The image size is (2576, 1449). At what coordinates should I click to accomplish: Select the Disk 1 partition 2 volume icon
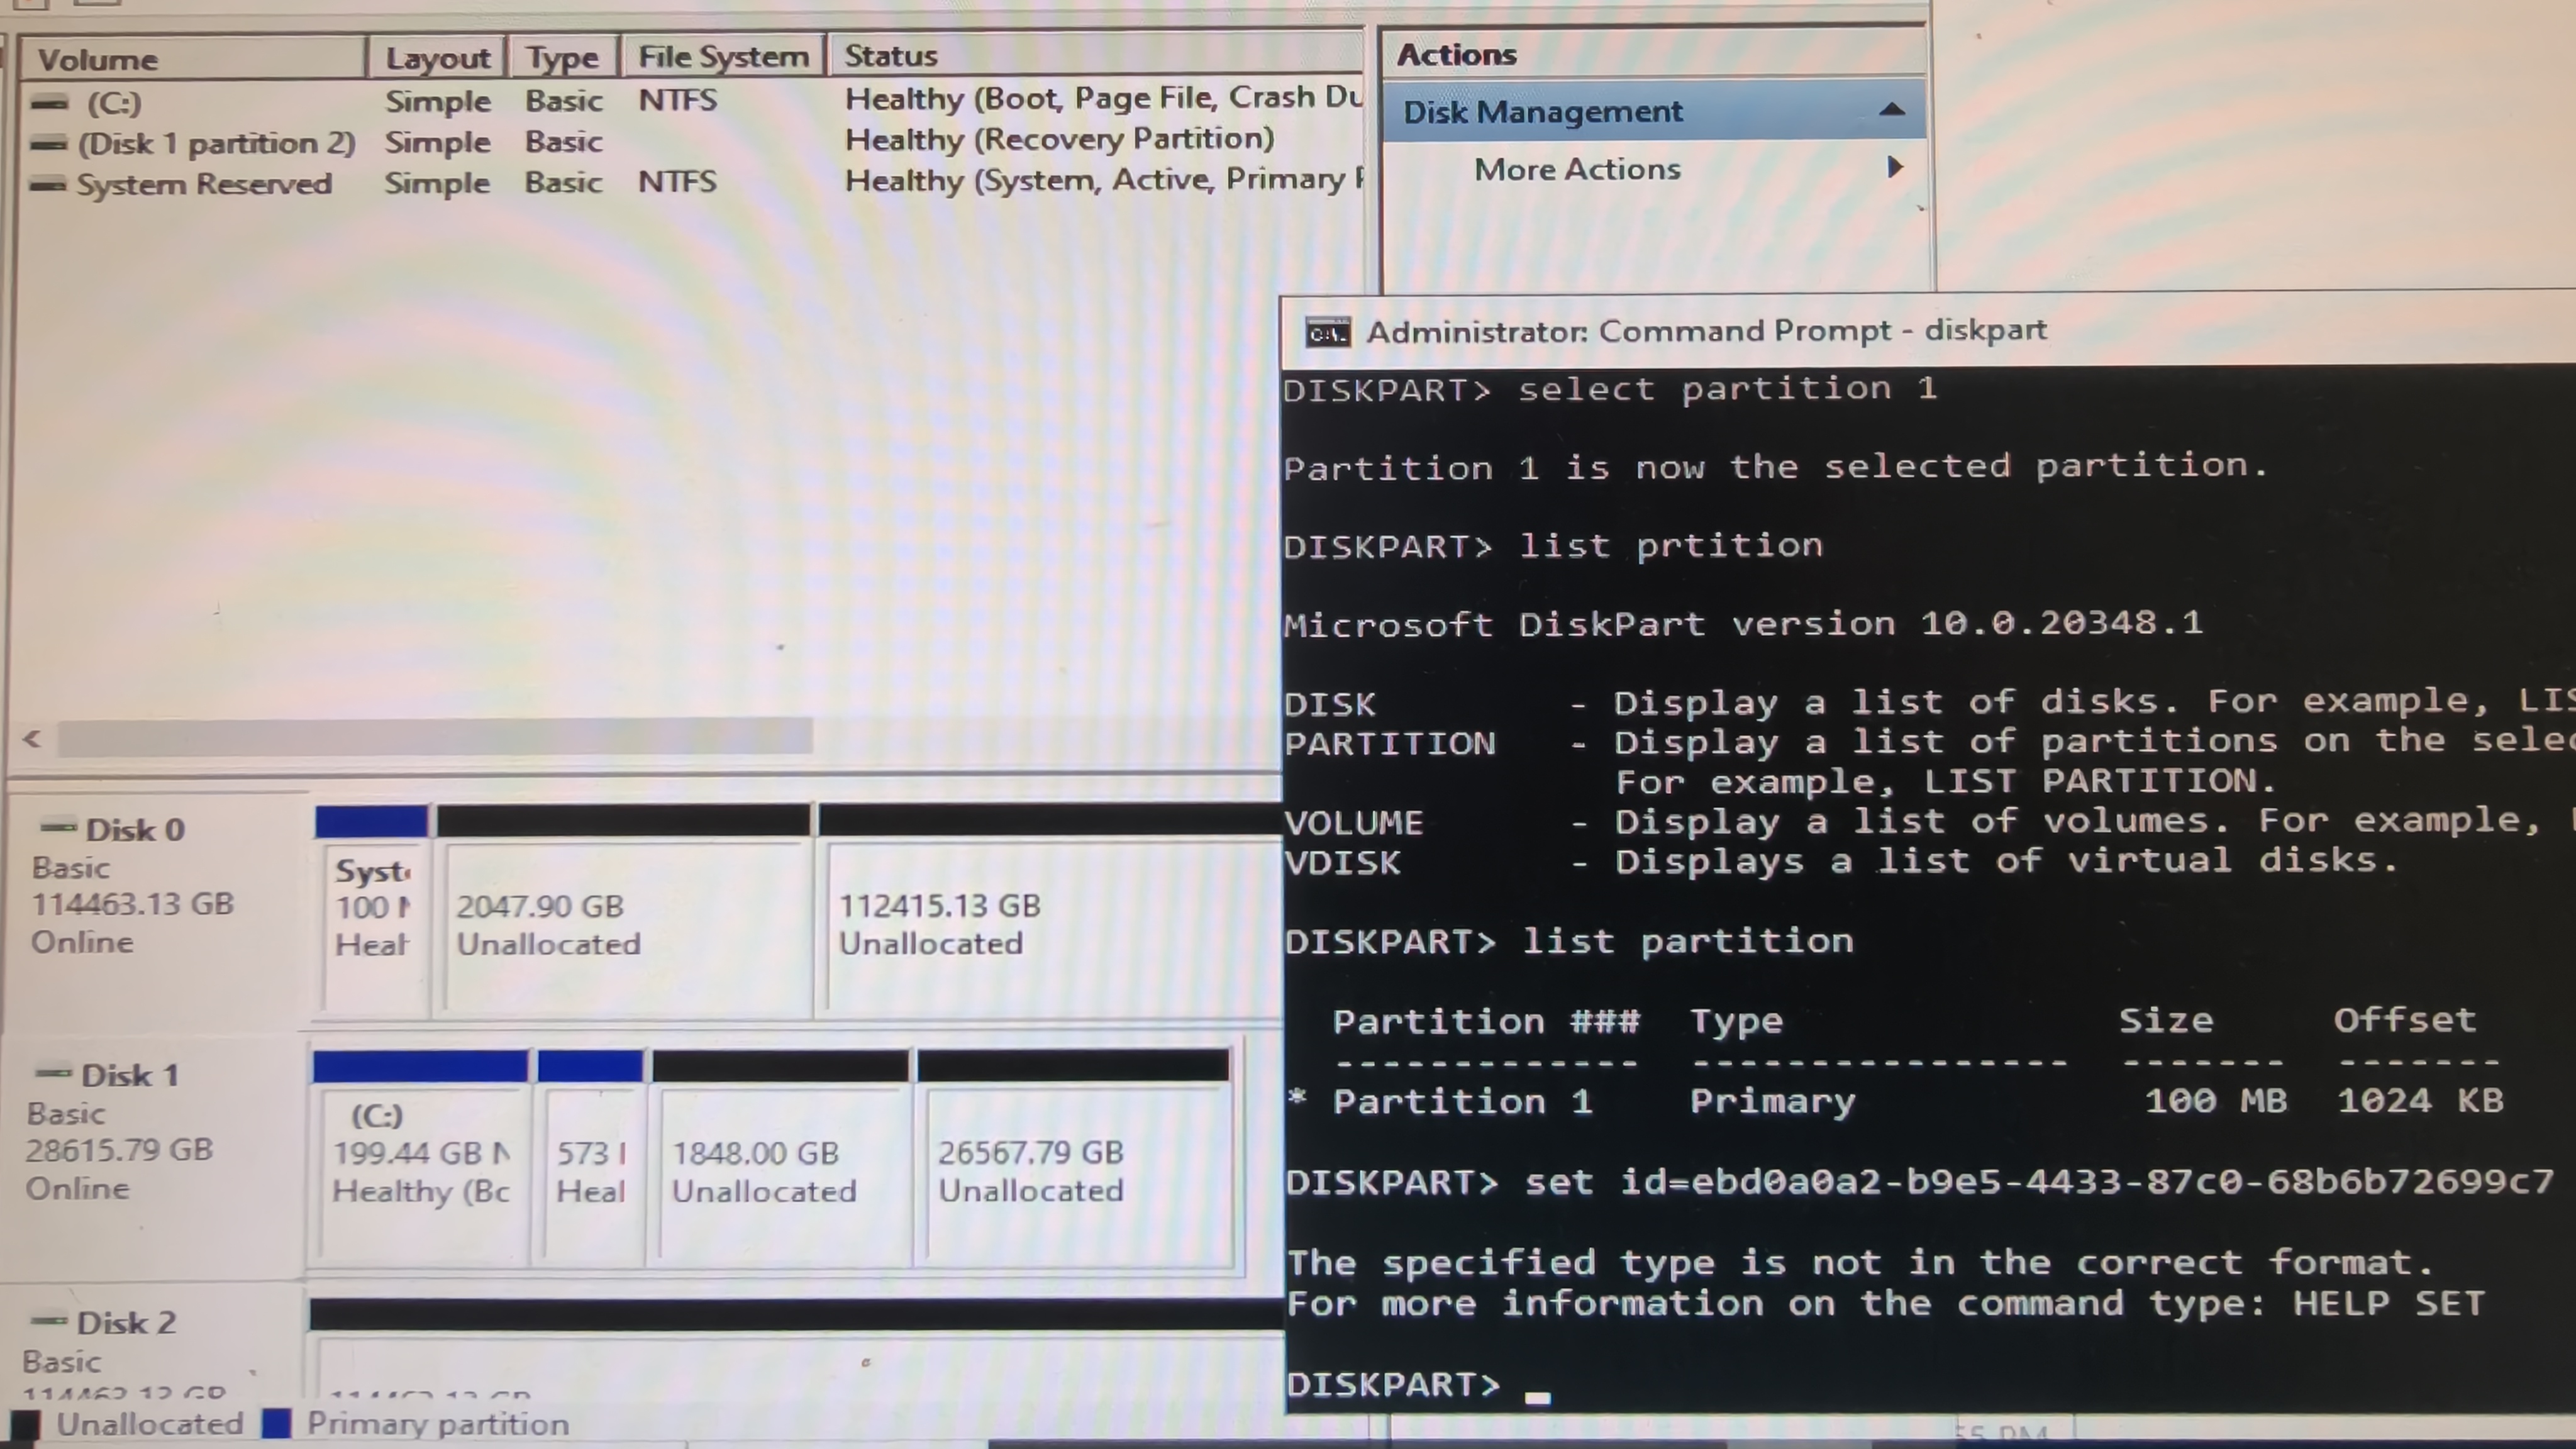[48, 144]
